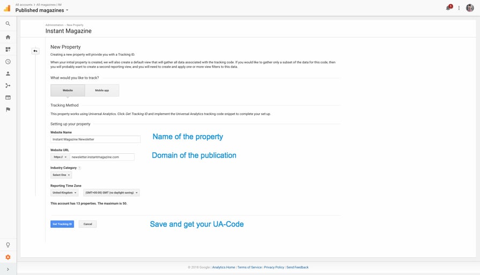Open Acquisition reports sidebar icon
The width and height of the screenshot is (480, 275).
(8, 86)
